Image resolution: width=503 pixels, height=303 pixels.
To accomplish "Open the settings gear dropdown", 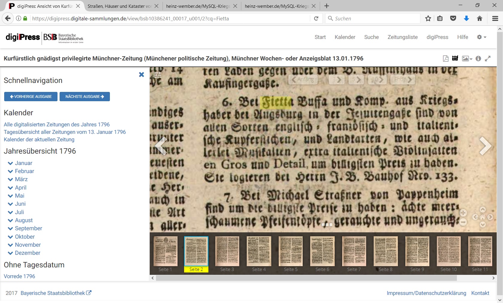I will (x=481, y=37).
